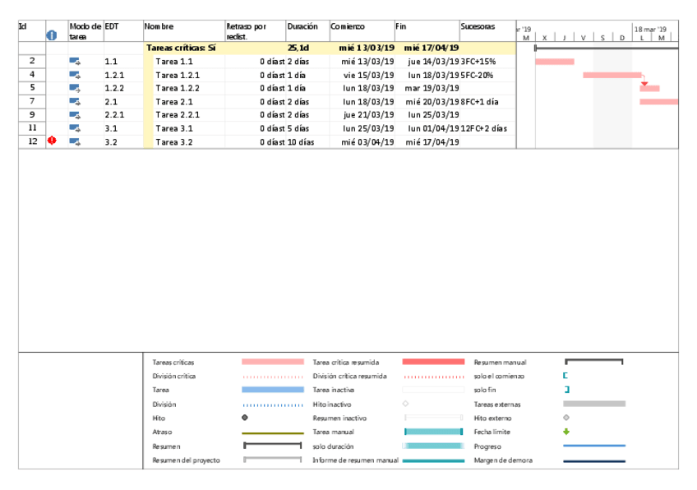
Task: Click the Hito externo gray diamond symbol
Action: coord(566,418)
